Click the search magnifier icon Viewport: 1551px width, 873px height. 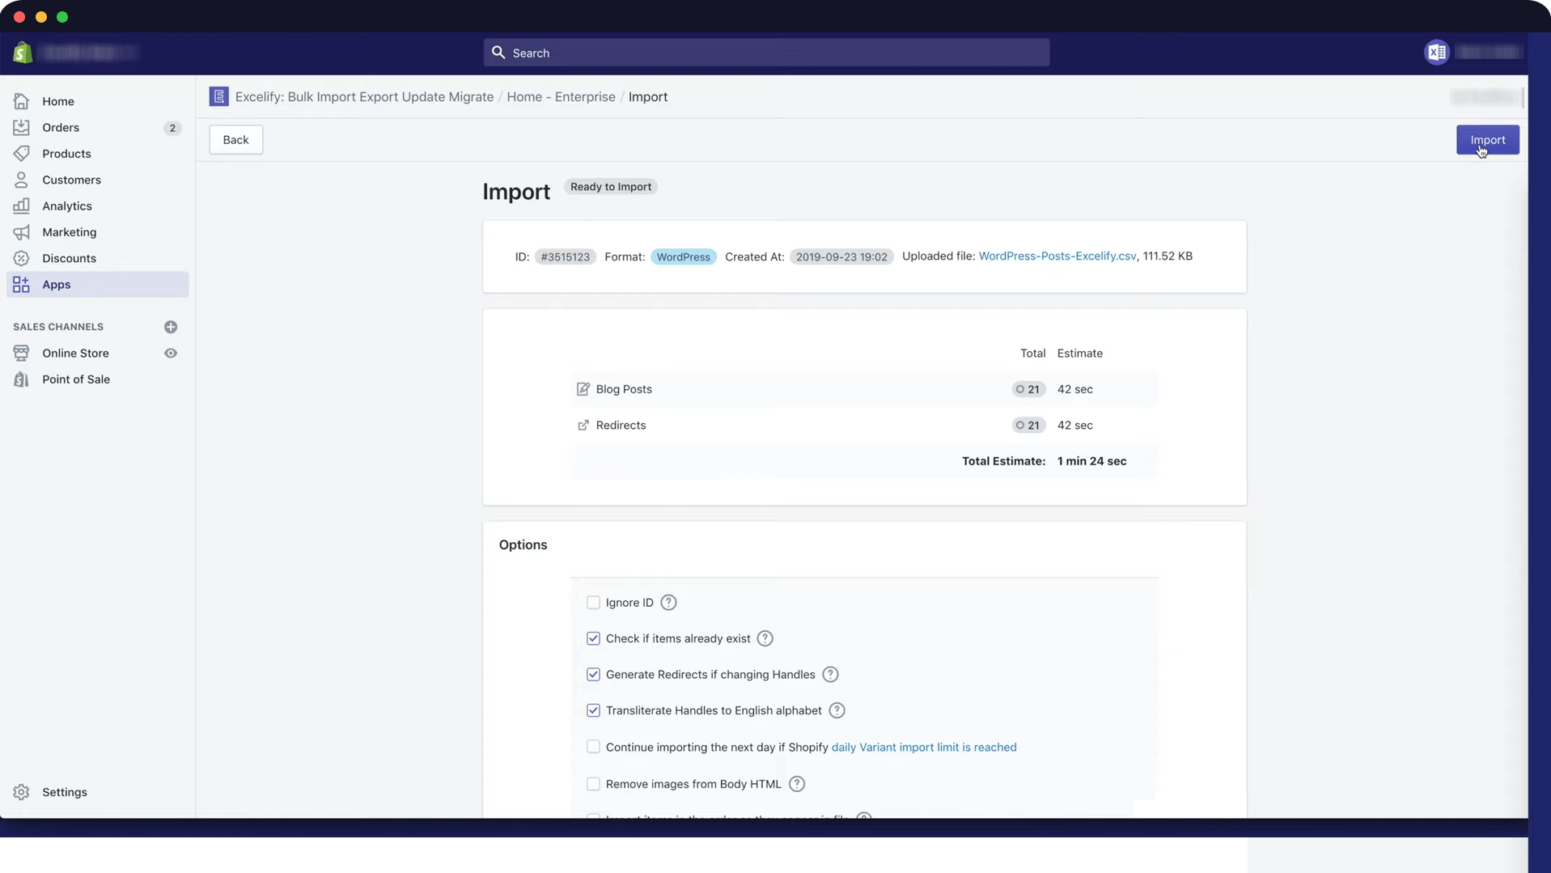[x=498, y=53]
